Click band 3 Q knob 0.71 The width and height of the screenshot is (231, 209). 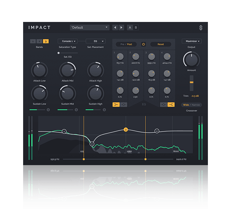[151, 90]
